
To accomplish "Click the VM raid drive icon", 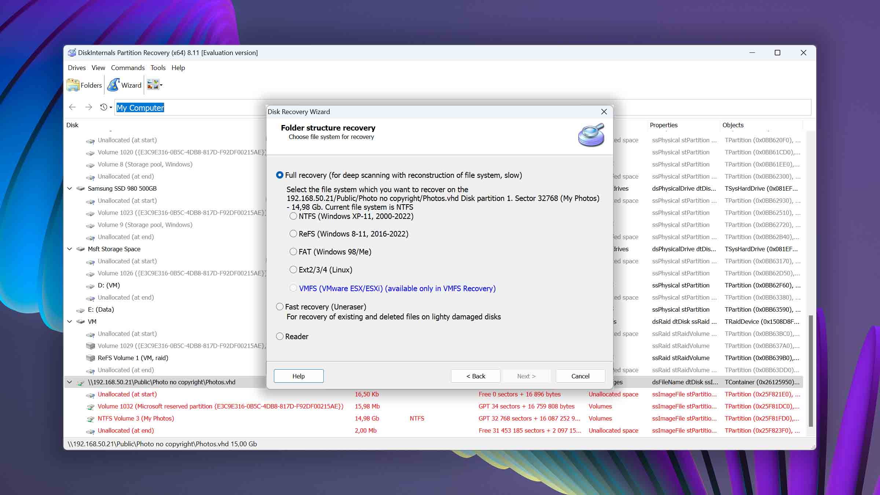I will point(80,322).
